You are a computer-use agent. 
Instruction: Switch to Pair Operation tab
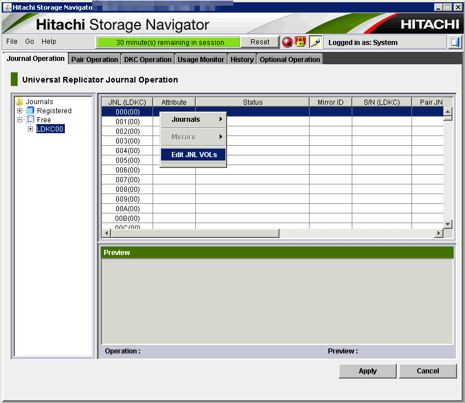click(x=94, y=59)
